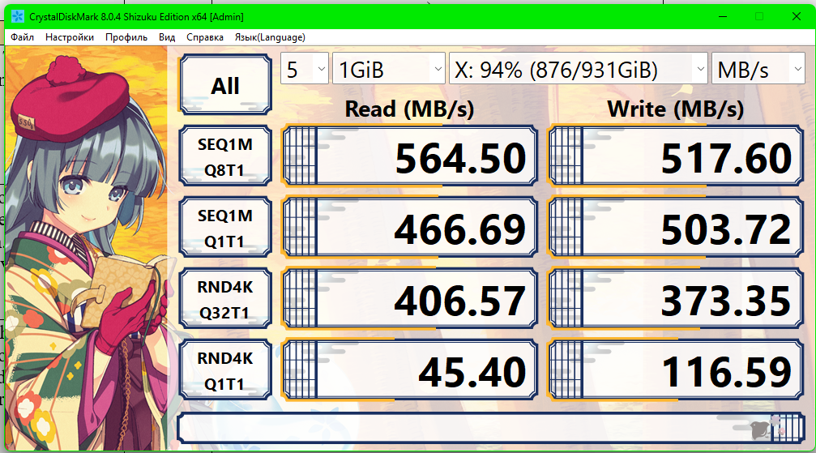The width and height of the screenshot is (816, 453).
Task: Open the Язык(Language) menu
Action: (270, 37)
